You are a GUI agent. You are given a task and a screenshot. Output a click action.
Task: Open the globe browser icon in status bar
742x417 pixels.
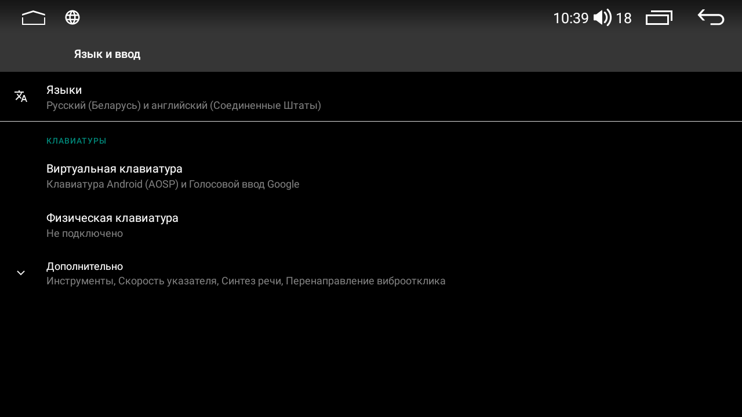(x=72, y=17)
